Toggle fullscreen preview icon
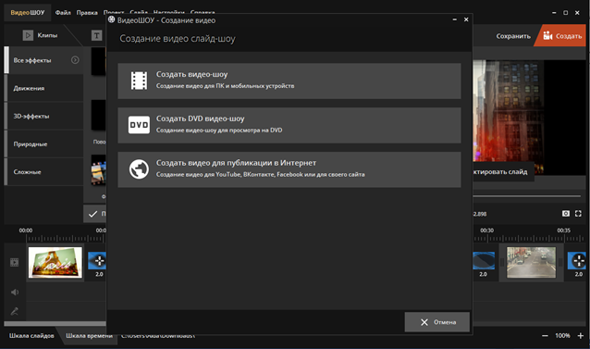590x349 pixels. click(578, 214)
